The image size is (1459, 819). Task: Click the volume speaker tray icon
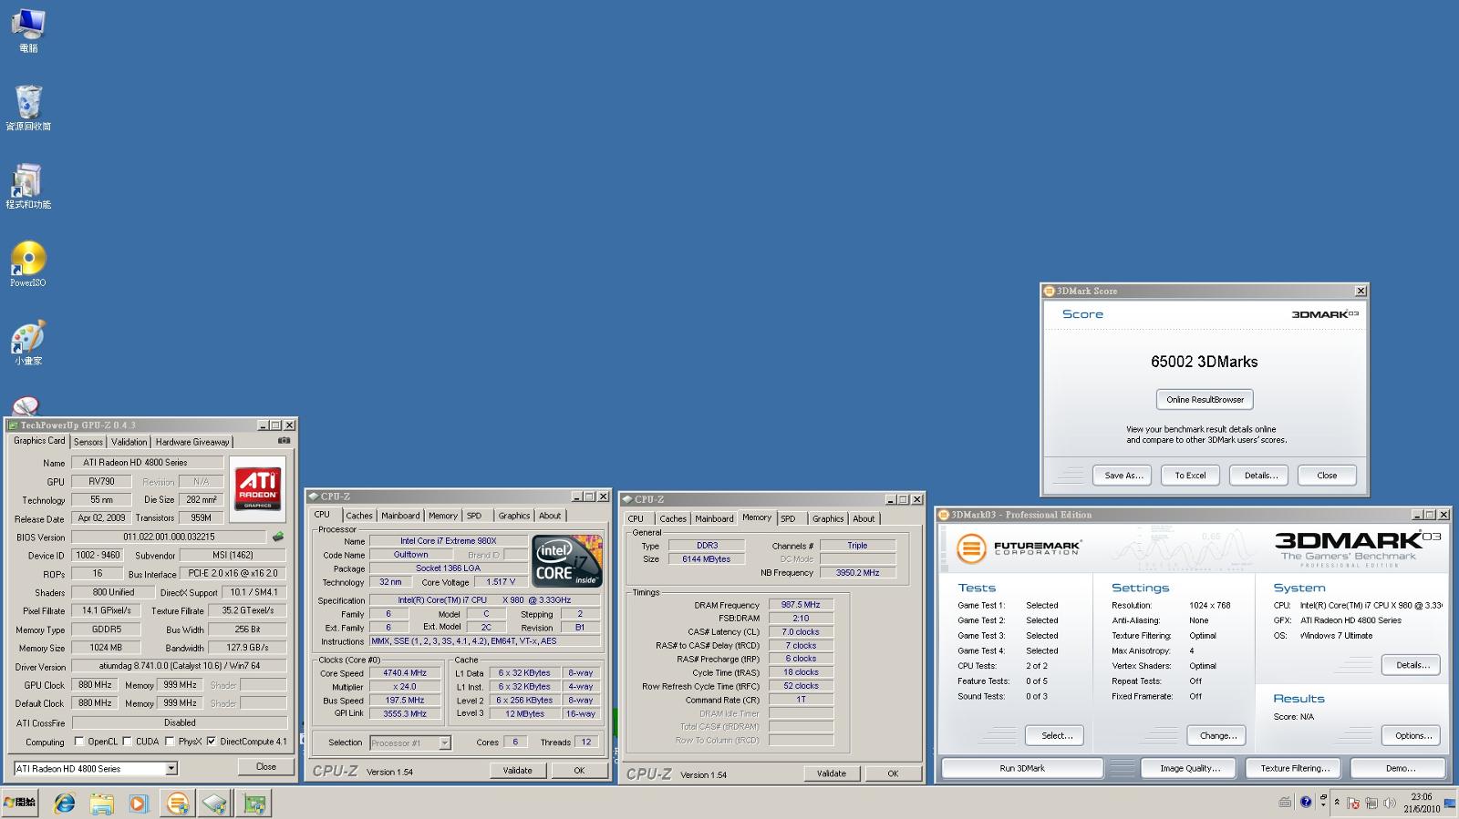[x=1390, y=803]
